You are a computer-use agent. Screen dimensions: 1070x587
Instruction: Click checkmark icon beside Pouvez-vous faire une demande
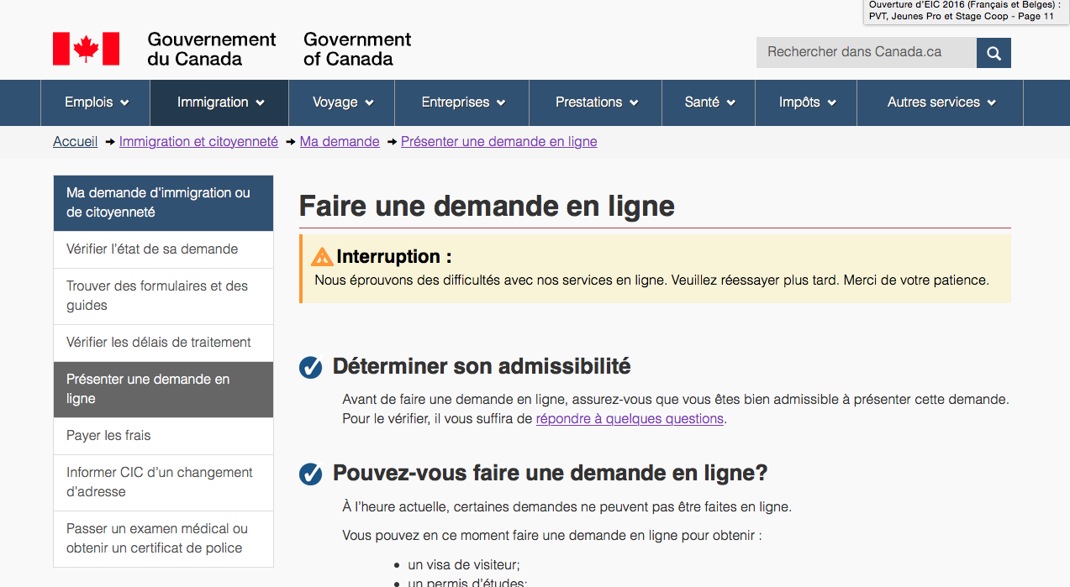(x=311, y=474)
